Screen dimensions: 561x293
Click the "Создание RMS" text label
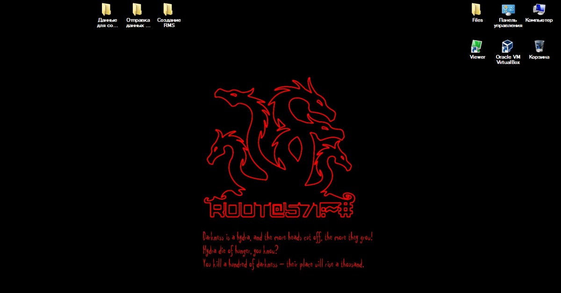169,23
